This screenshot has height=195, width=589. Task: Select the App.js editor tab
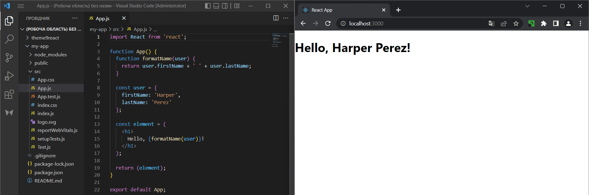click(102, 18)
